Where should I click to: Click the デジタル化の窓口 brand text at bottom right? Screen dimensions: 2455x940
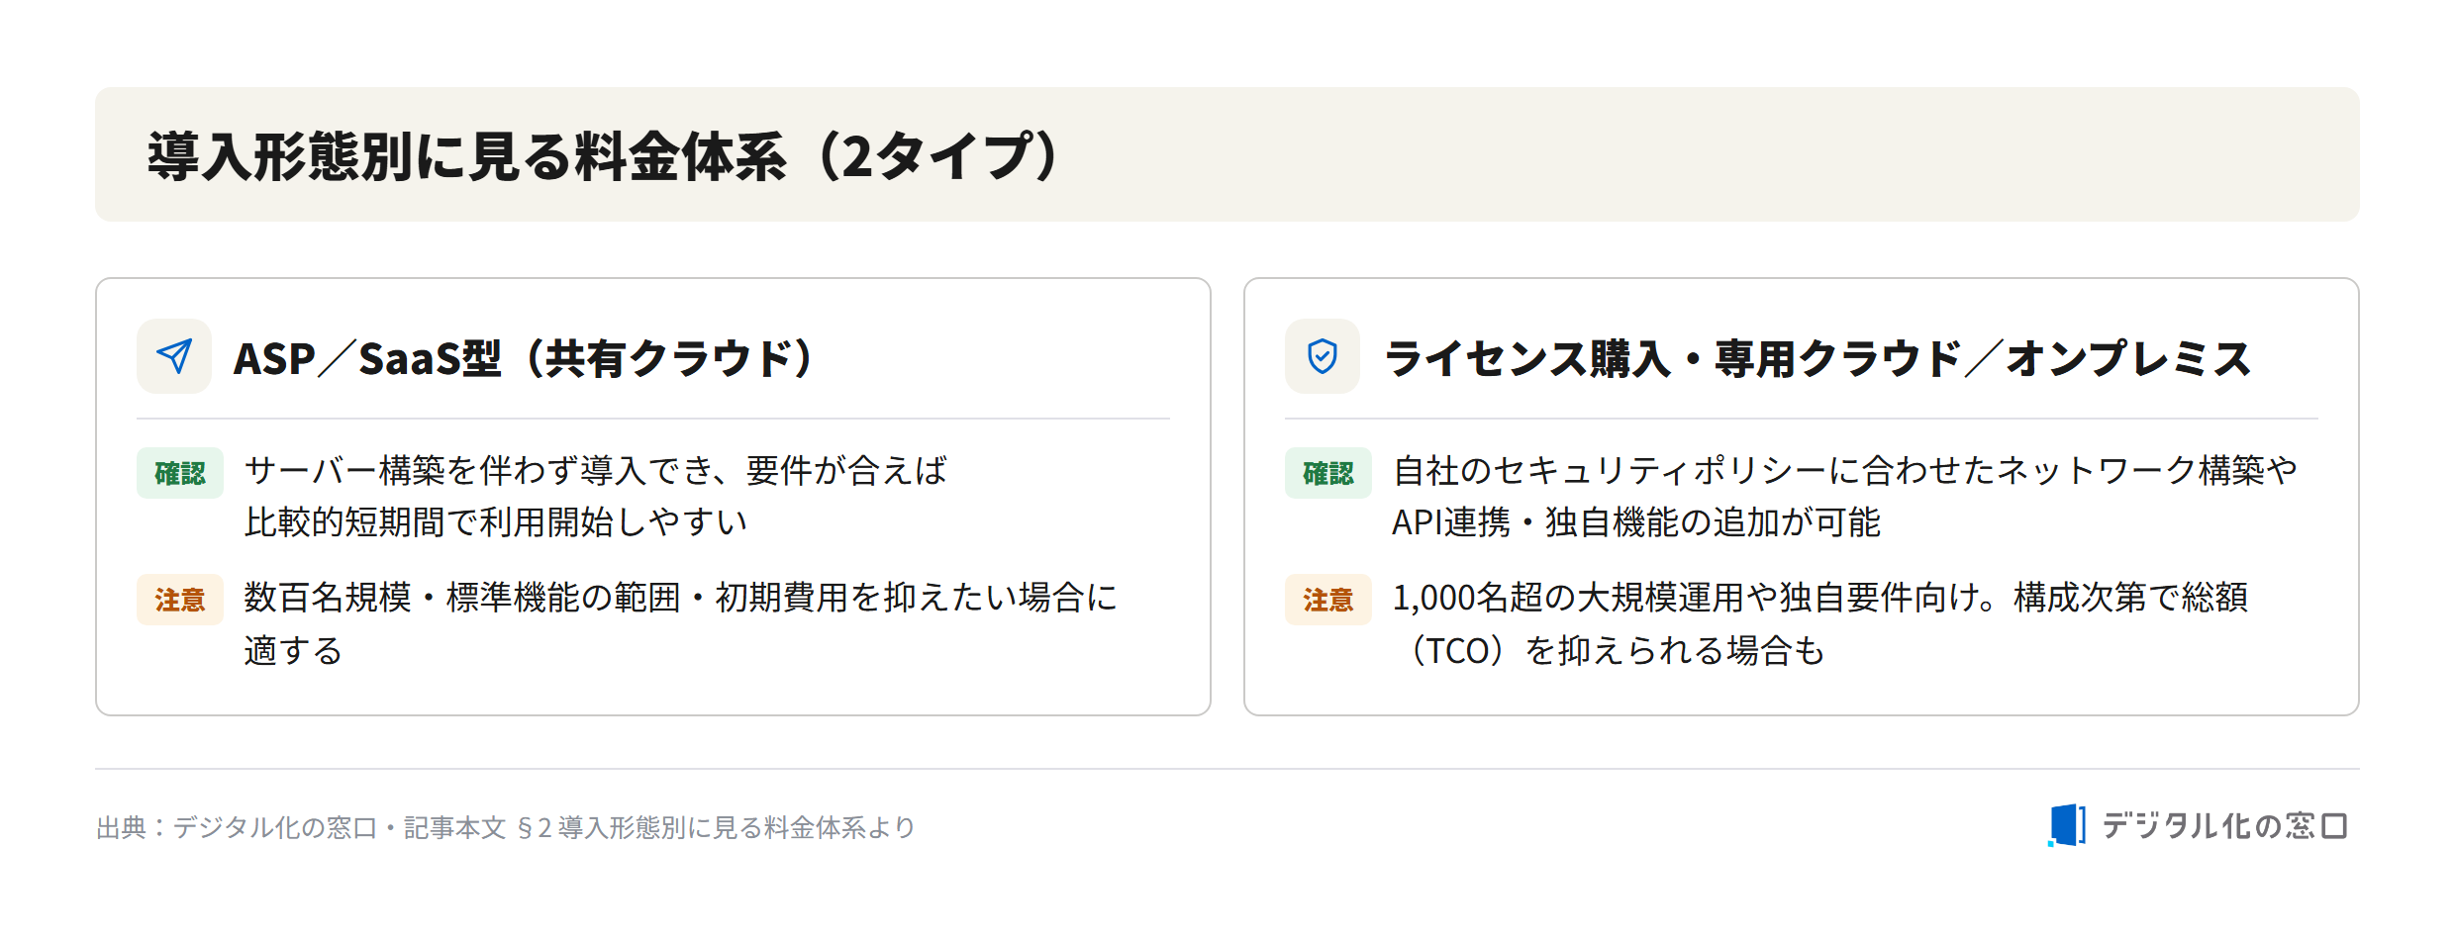(x=2224, y=825)
